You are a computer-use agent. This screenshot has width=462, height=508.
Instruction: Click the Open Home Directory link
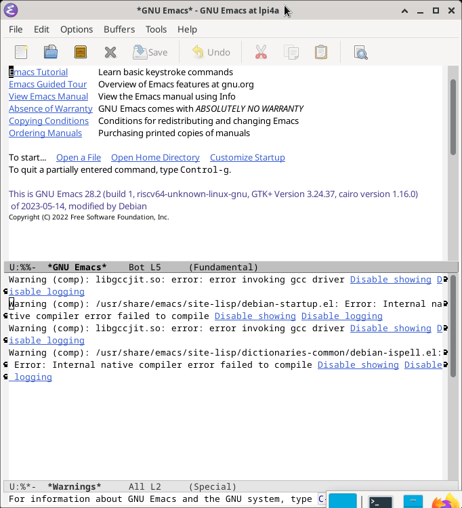[x=155, y=157]
